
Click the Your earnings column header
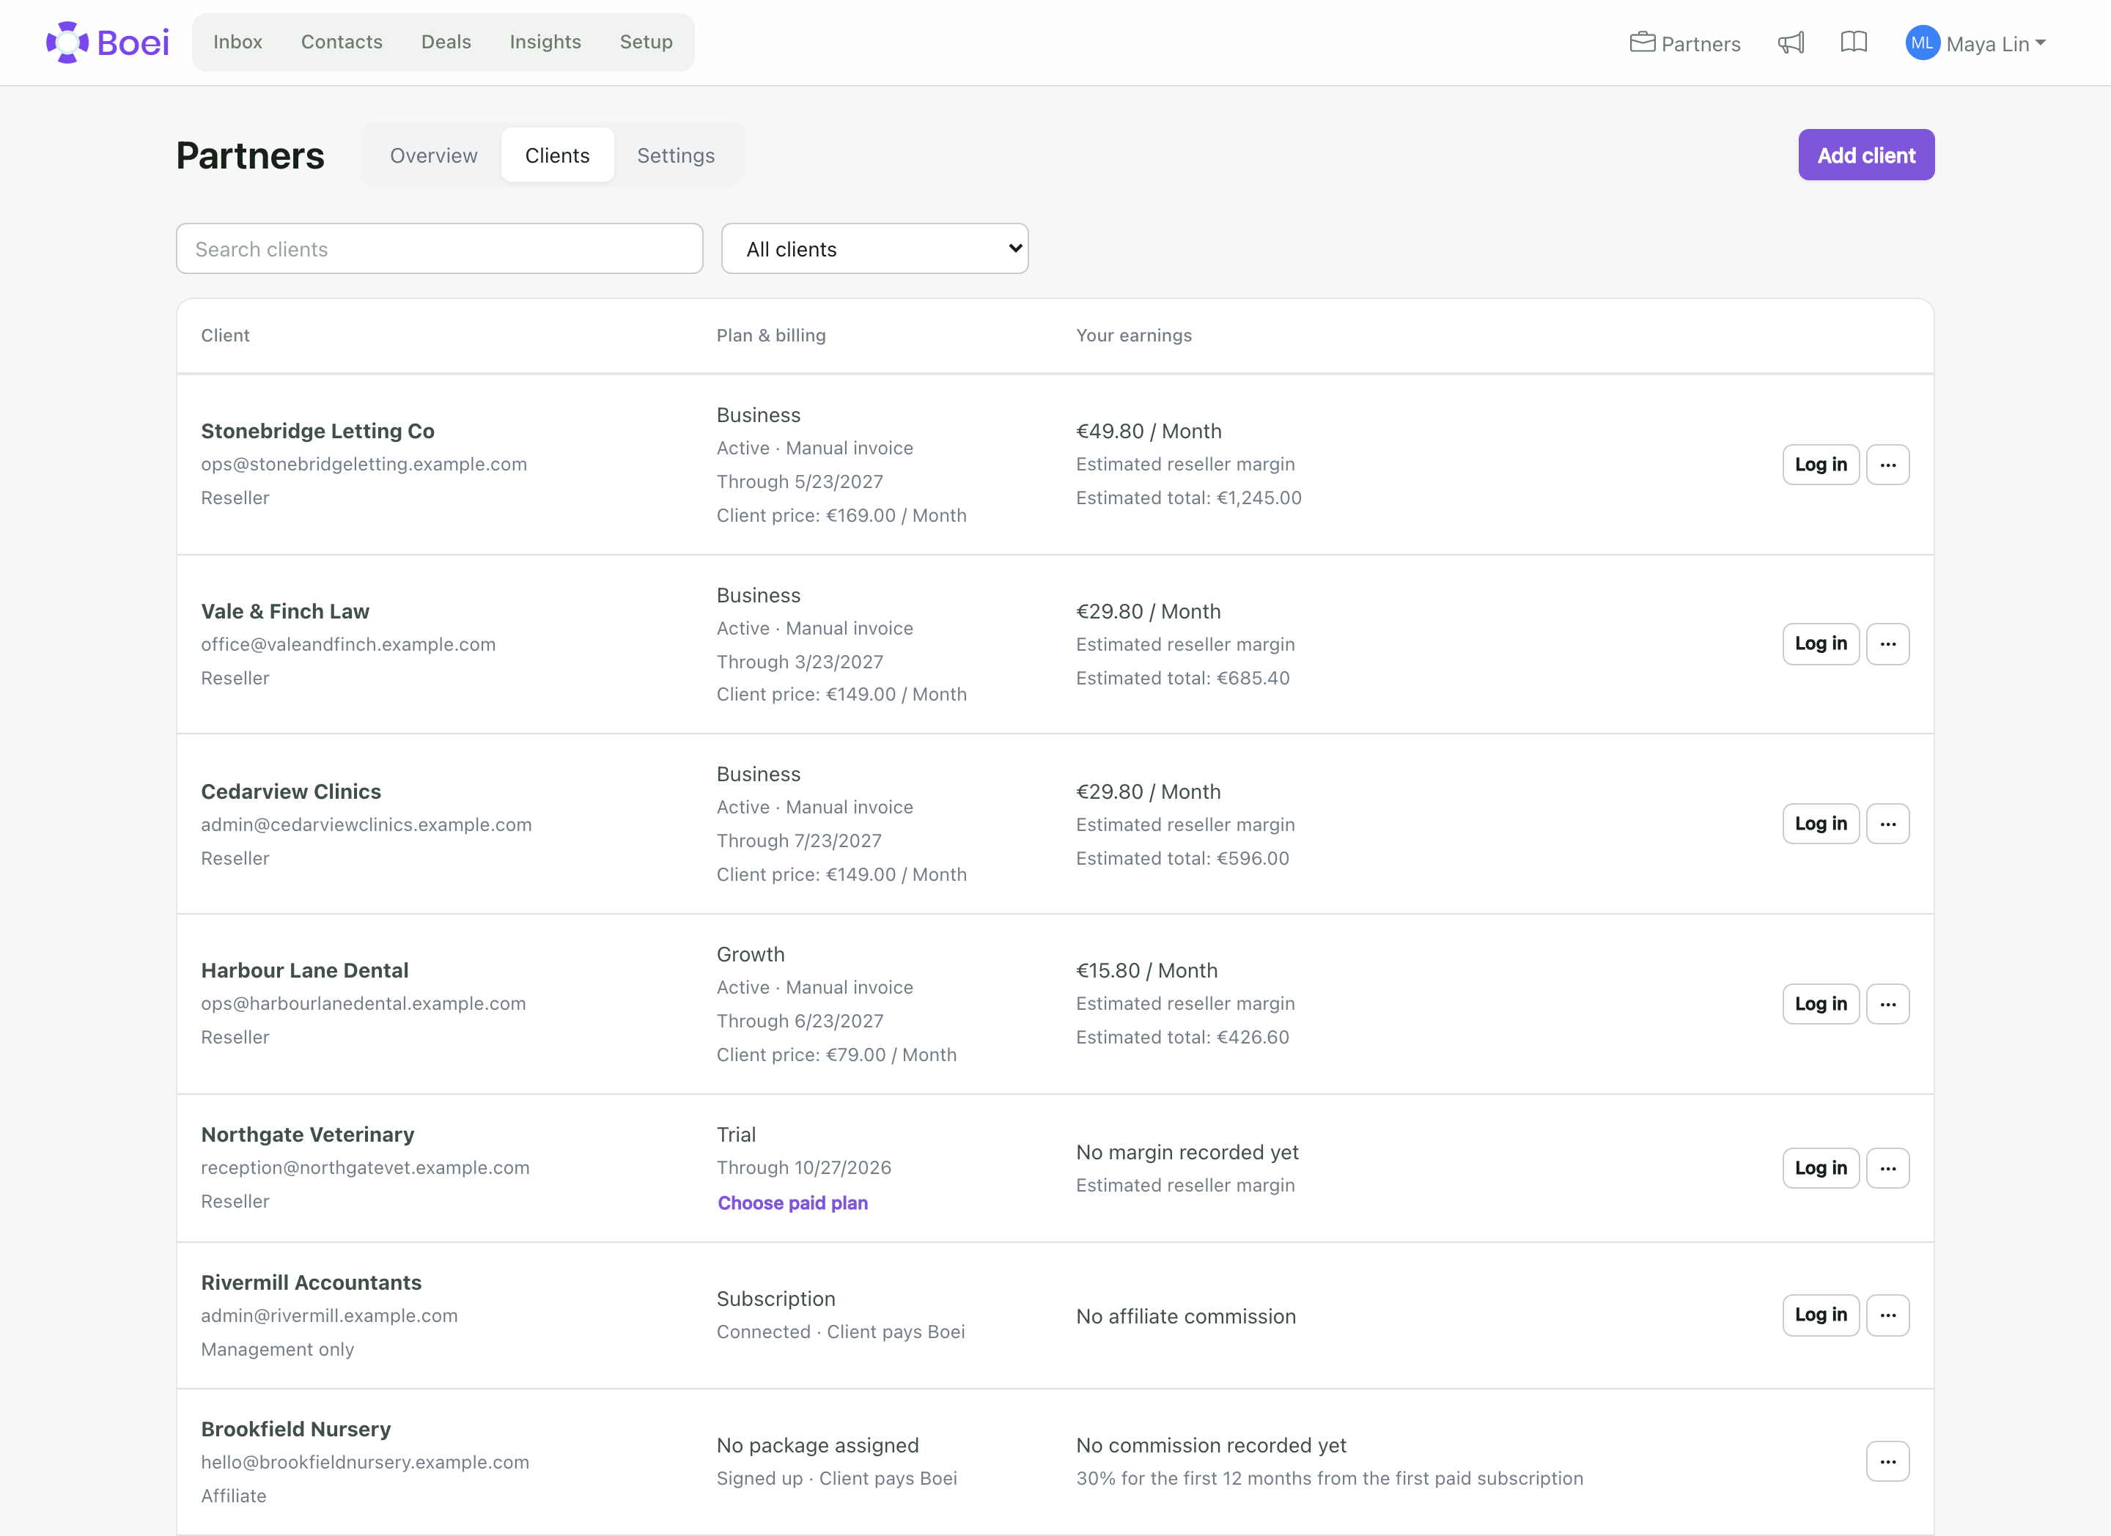(x=1134, y=335)
